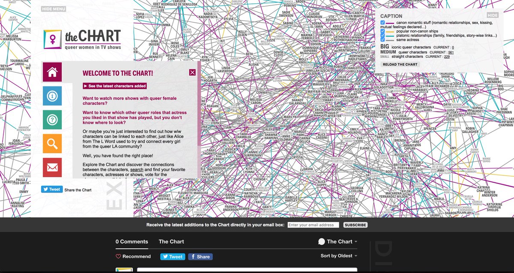Click the HIDE MENU button
The width and height of the screenshot is (514, 273).
(54, 9)
